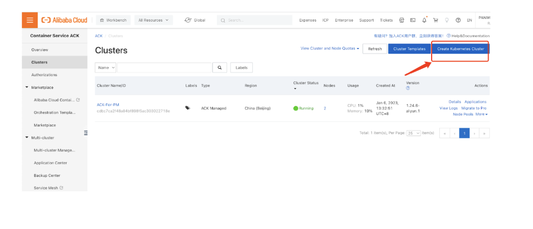Open the ACK-For-PM cluster link
The image size is (533, 229).
tap(108, 105)
